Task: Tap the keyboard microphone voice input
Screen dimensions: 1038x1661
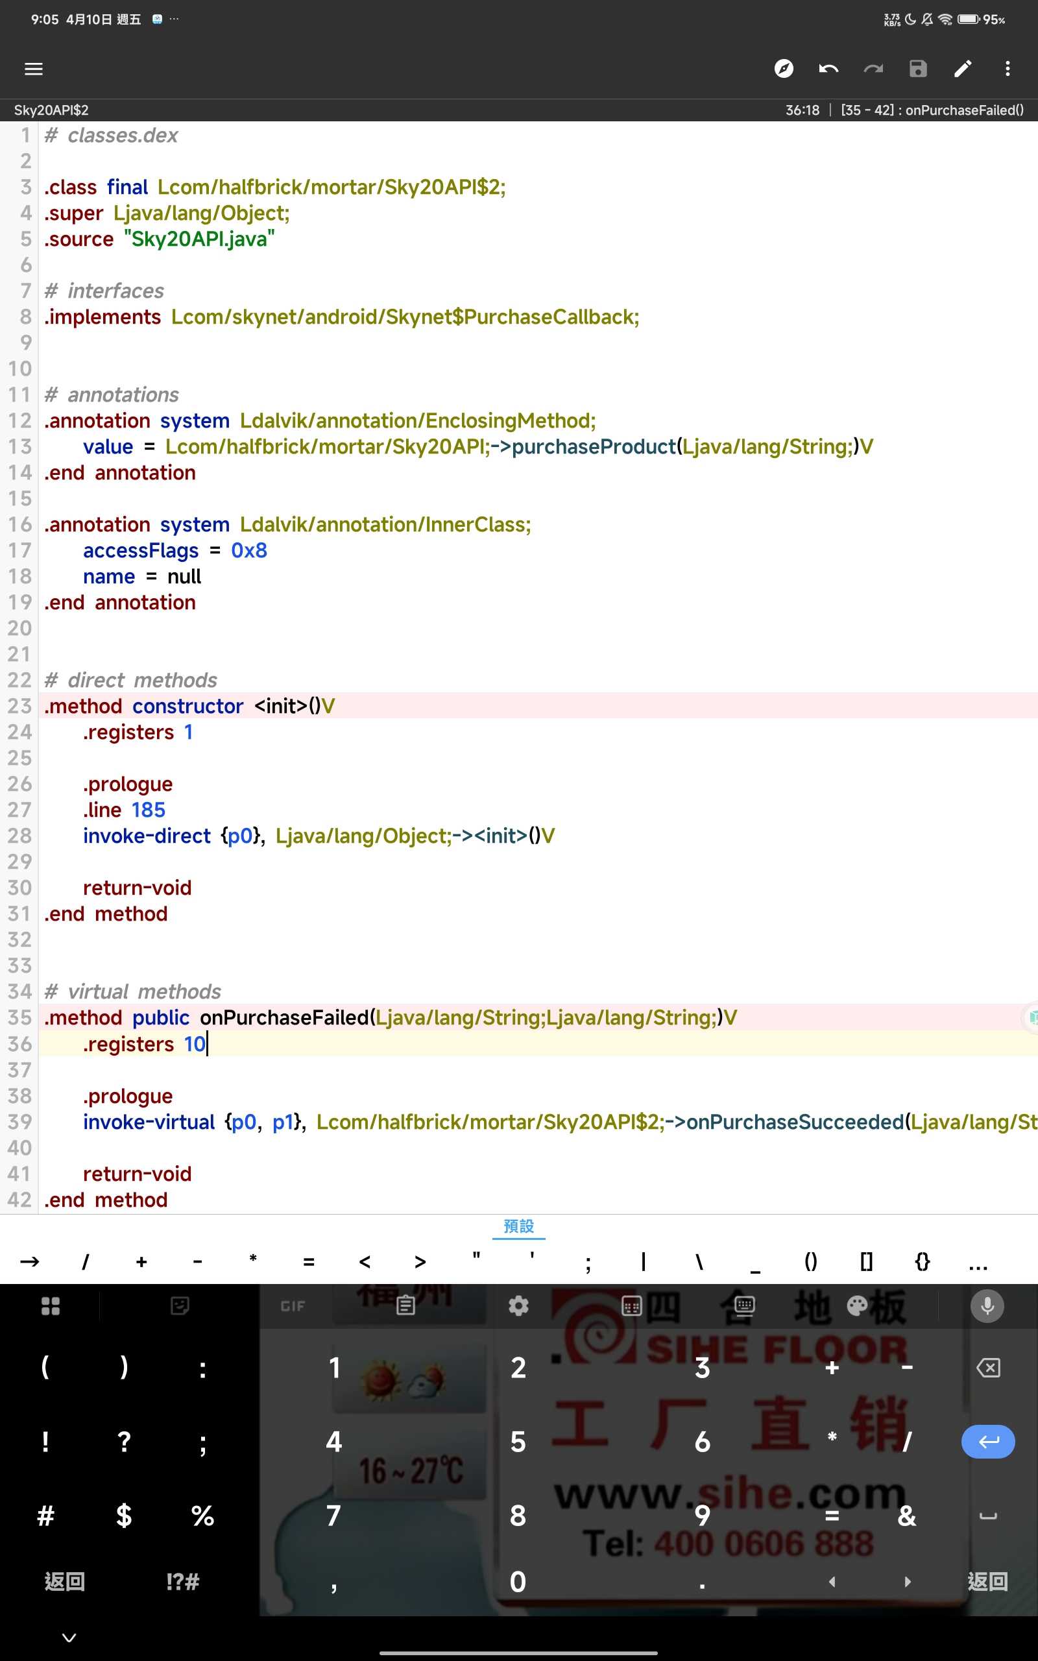Action: [x=987, y=1305]
